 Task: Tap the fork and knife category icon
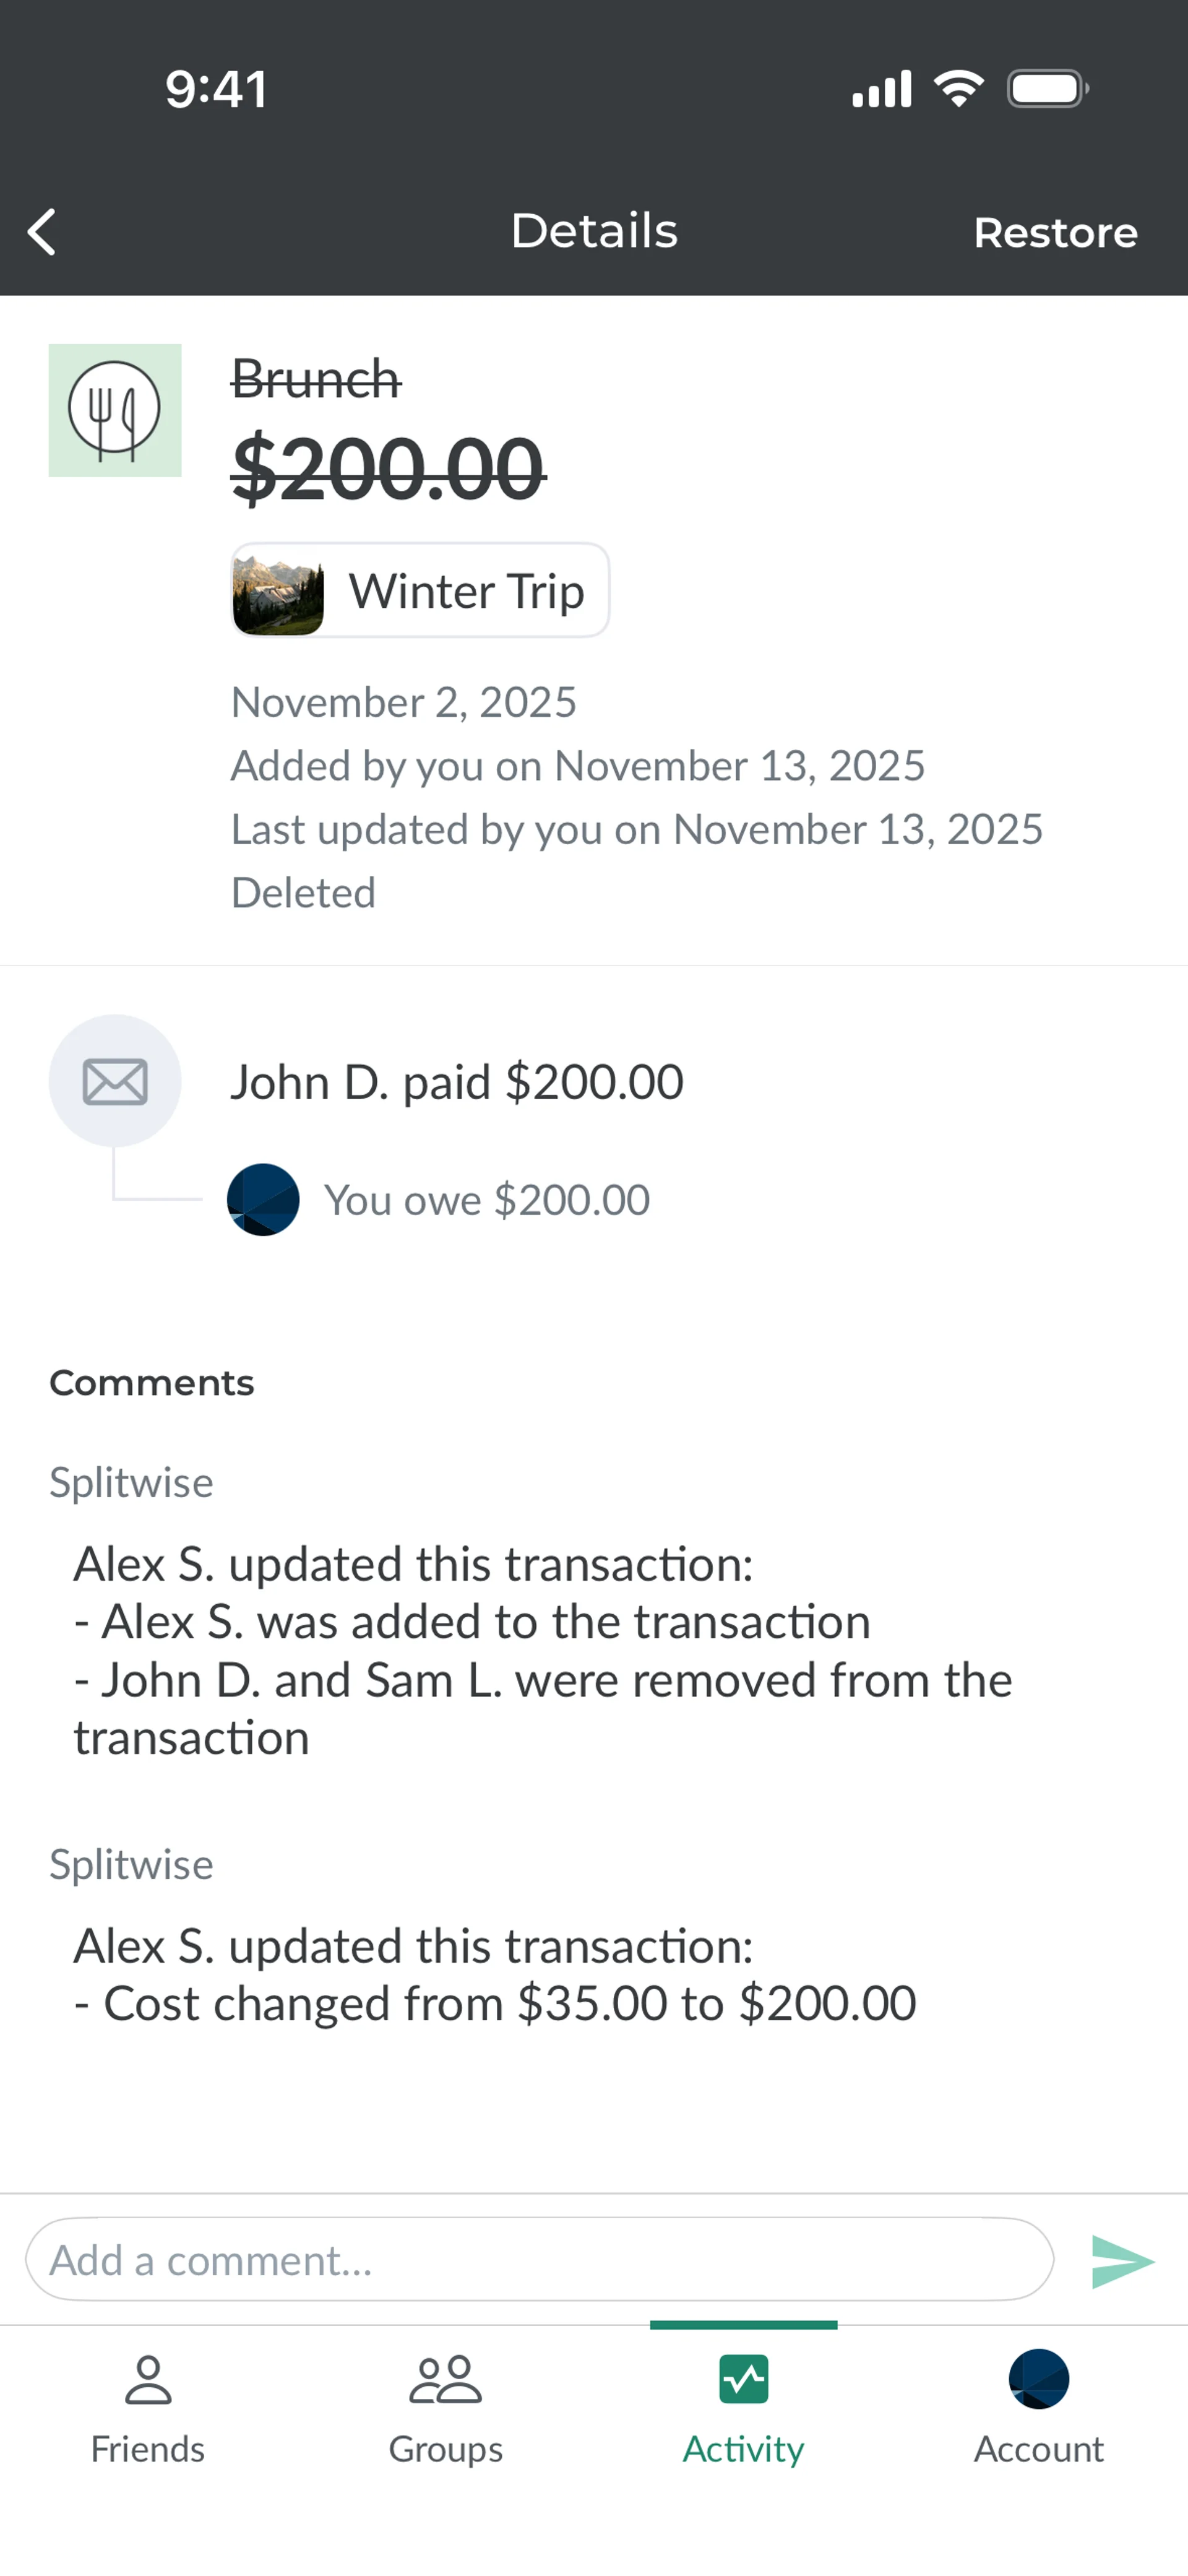(115, 410)
